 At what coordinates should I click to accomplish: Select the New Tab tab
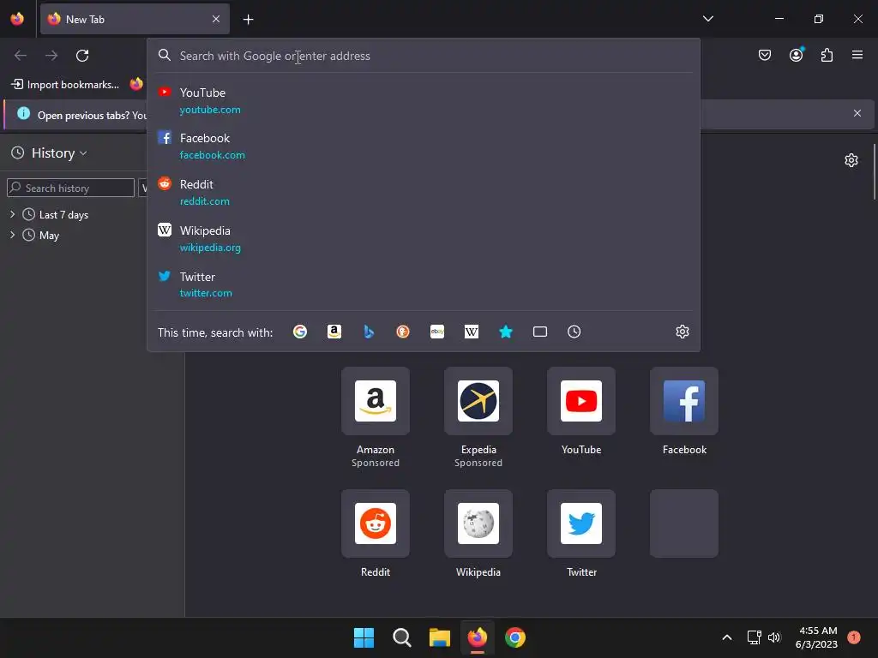click(135, 19)
